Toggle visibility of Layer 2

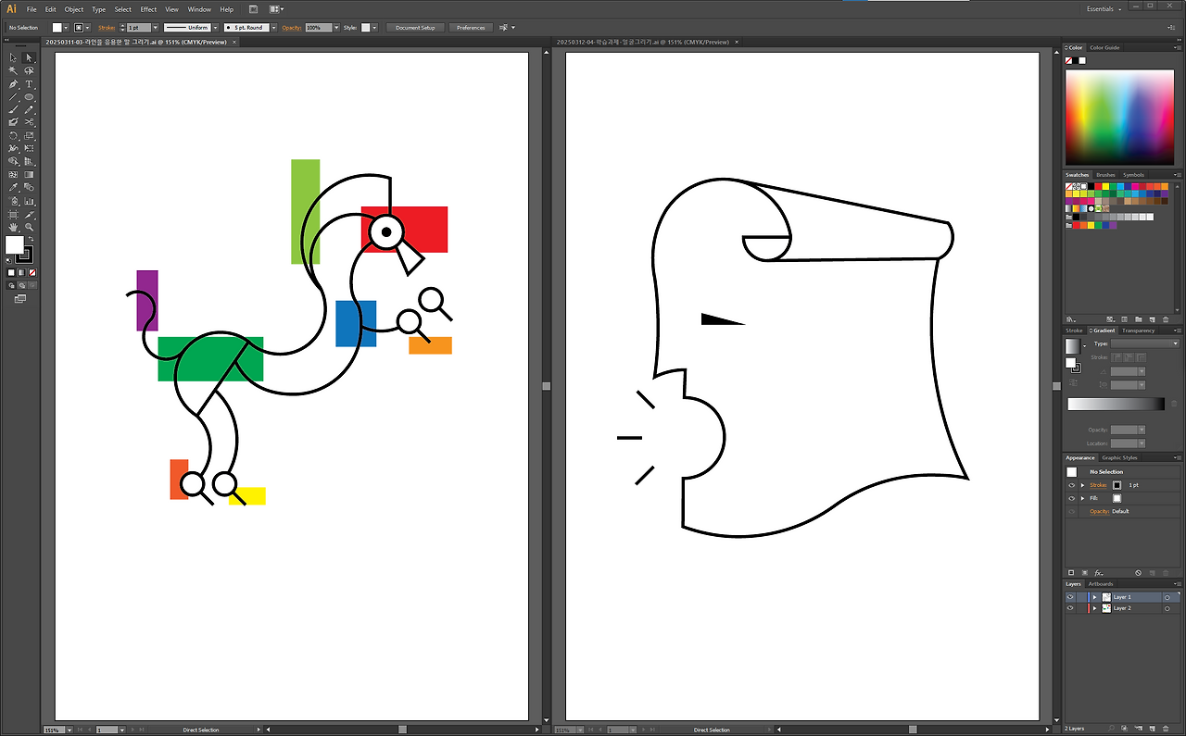click(1070, 607)
